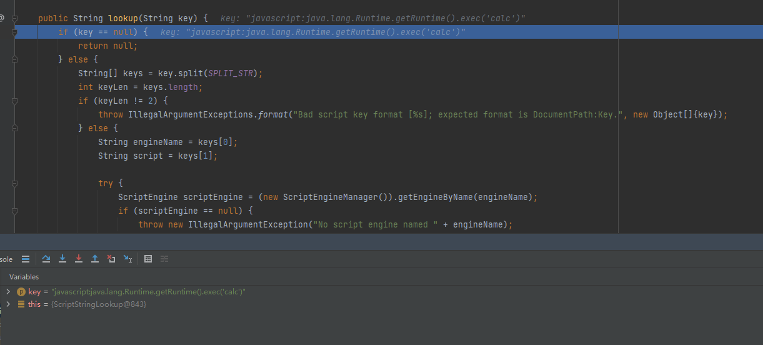Click the Trace Current Stream Chain icon
The height and width of the screenshot is (345, 763).
(164, 259)
